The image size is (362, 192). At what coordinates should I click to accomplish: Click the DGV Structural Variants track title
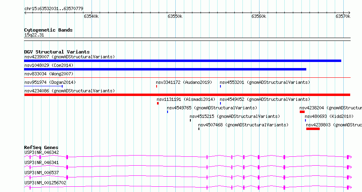pos(57,52)
